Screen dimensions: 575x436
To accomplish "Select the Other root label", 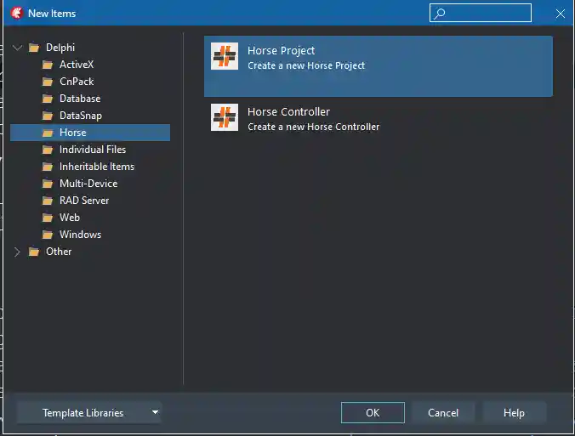I will tap(59, 252).
